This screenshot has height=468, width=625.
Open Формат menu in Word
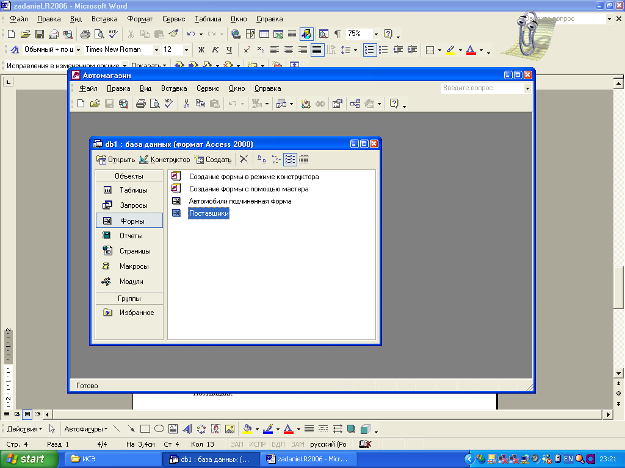point(140,19)
